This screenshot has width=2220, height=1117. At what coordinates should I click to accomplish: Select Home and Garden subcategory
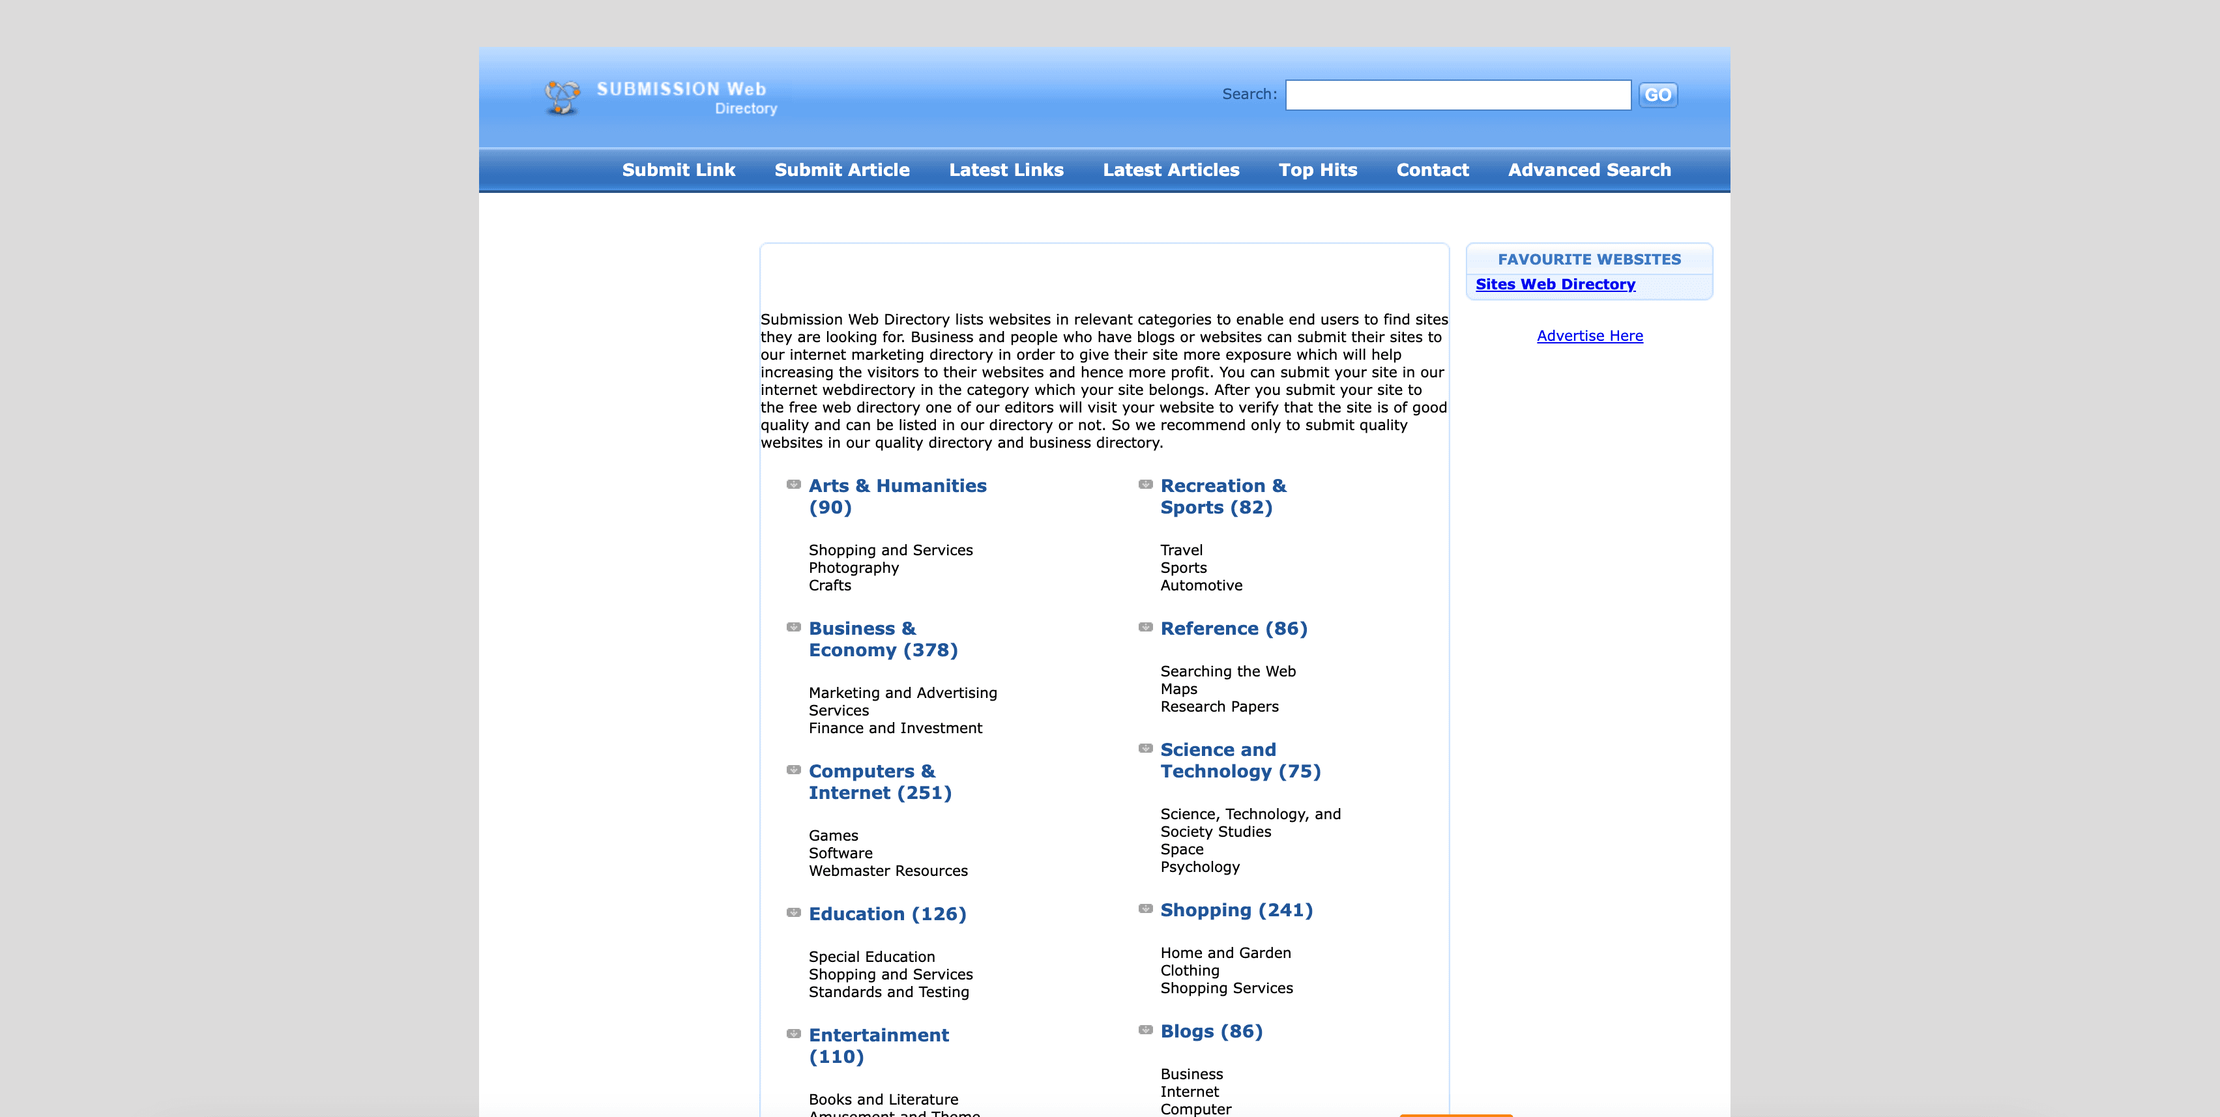click(1225, 953)
